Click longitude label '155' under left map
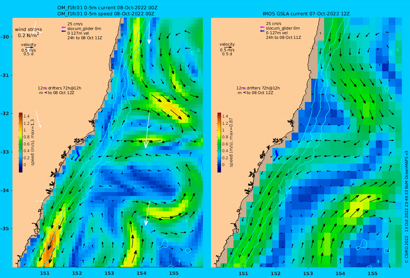The image size is (410, 278). 174,273
